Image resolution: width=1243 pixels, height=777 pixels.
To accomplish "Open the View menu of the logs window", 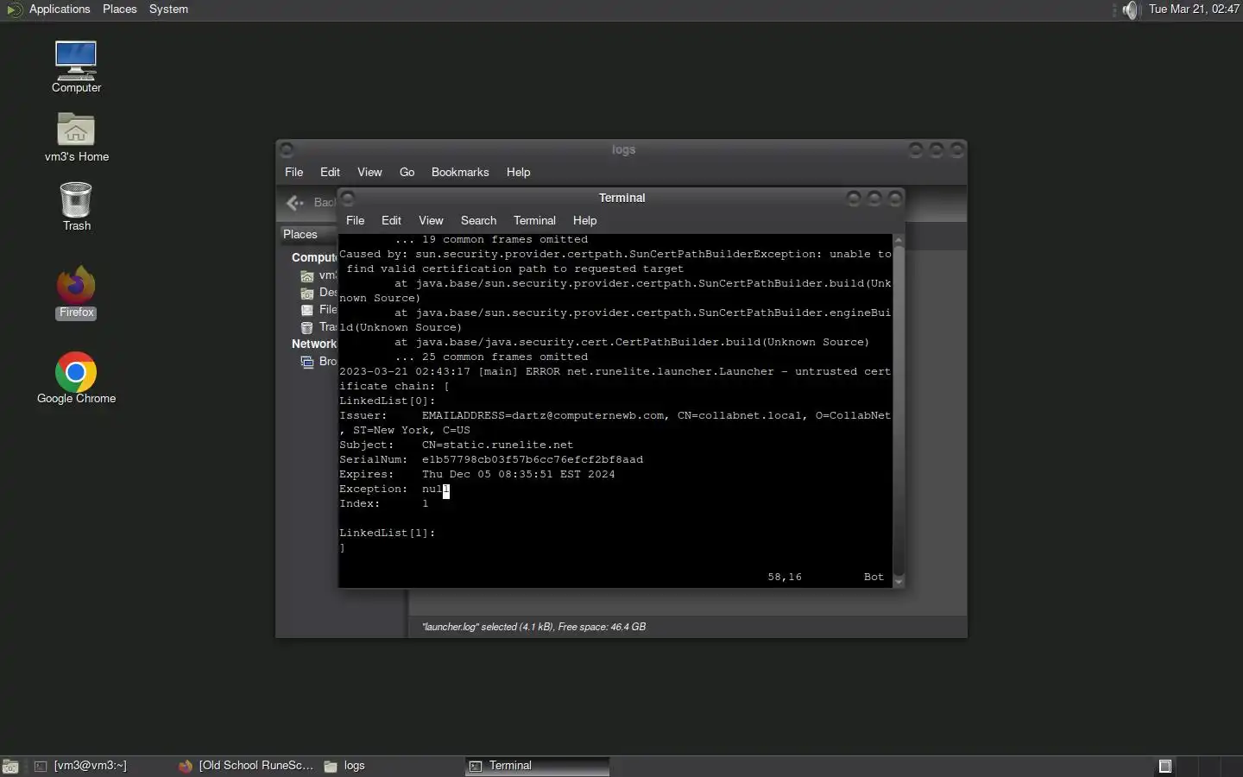I will tap(369, 172).
